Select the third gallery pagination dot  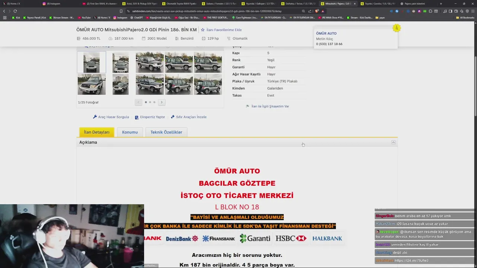pyautogui.click(x=154, y=102)
